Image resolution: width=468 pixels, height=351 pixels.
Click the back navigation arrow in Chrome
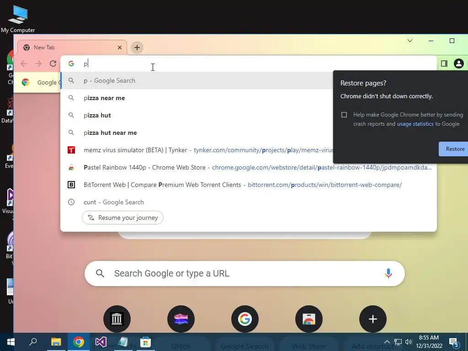(24, 64)
